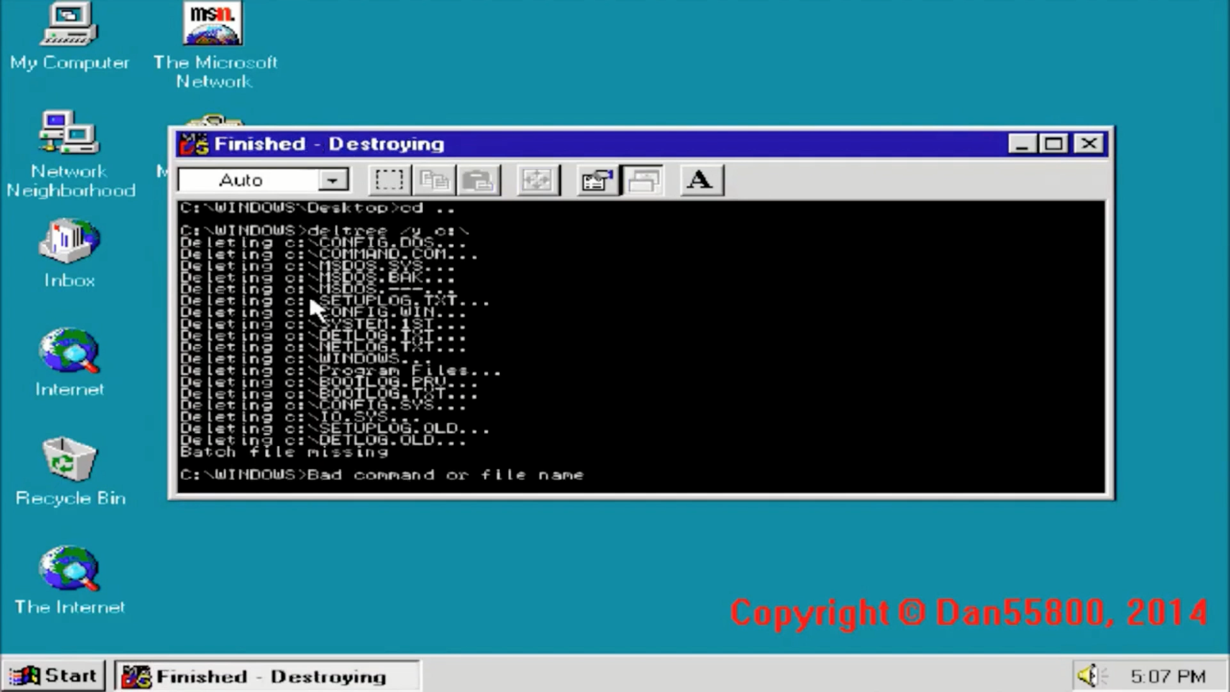This screenshot has height=692, width=1230.
Task: Select the Font button in toolbar
Action: (700, 180)
